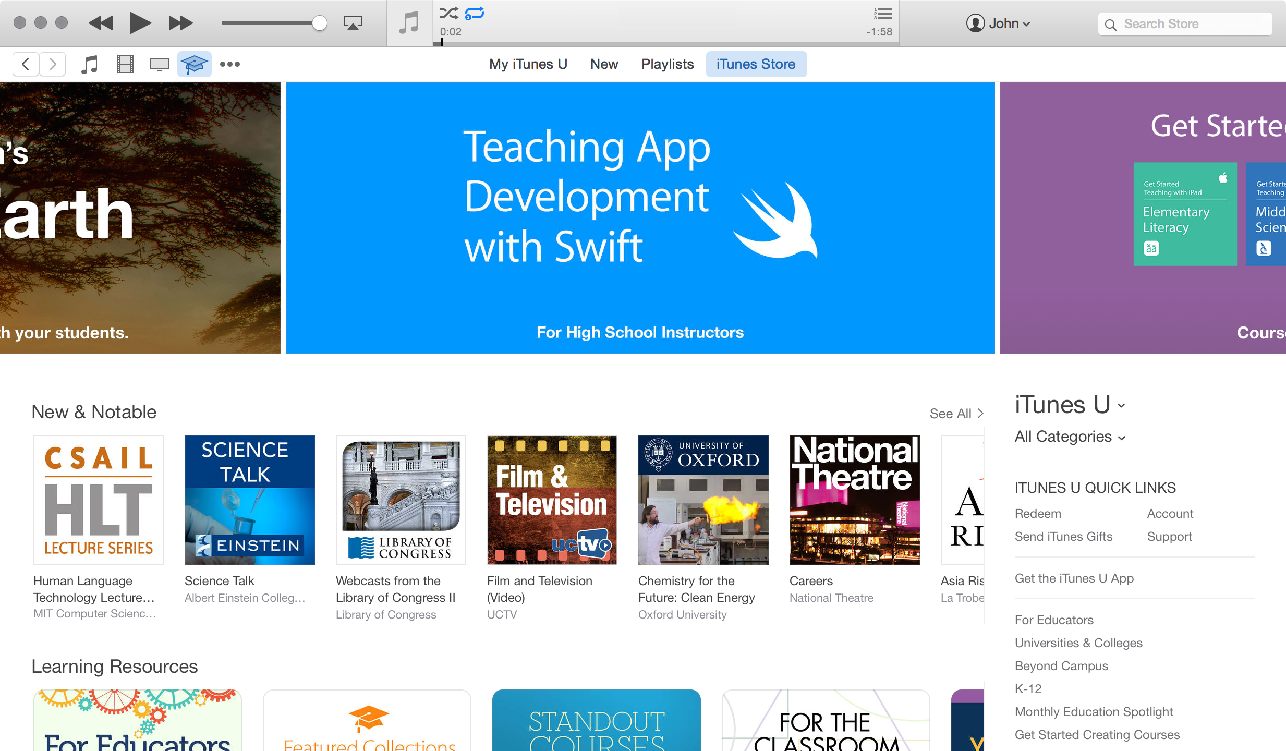Viewport: 1286px width, 751px height.
Task: Toggle repeat mode
Action: 473,13
